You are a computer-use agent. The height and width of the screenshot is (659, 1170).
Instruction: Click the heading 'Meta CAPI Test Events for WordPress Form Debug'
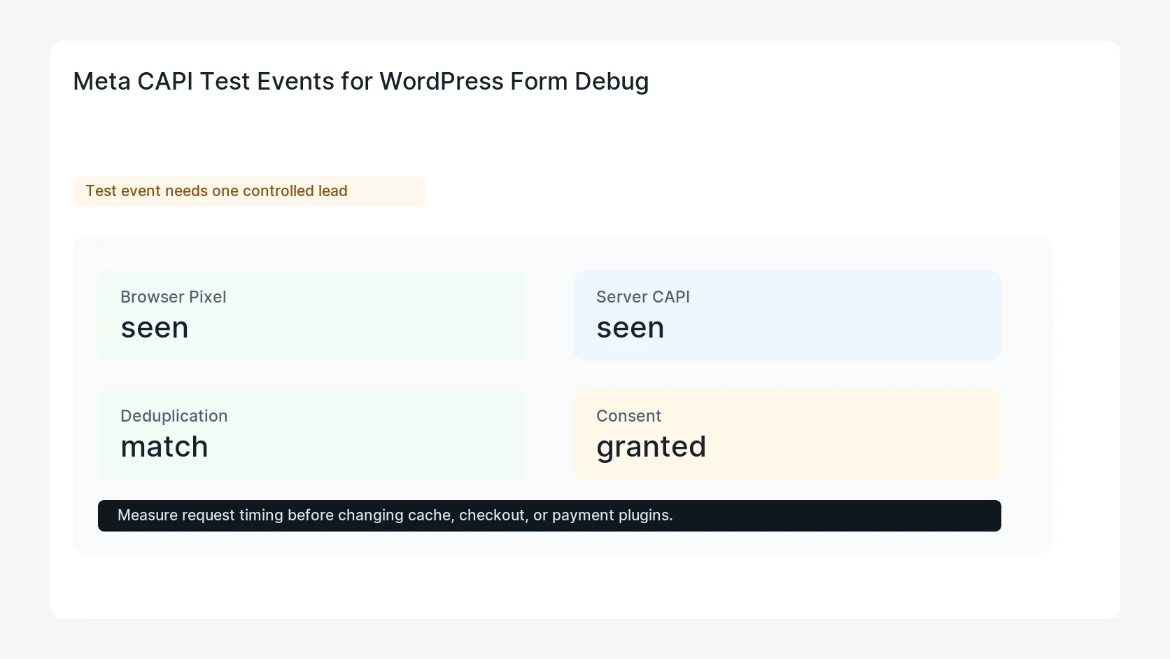(x=361, y=81)
